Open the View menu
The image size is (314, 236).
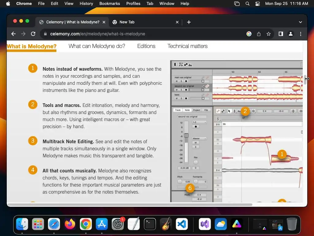(x=69, y=4)
